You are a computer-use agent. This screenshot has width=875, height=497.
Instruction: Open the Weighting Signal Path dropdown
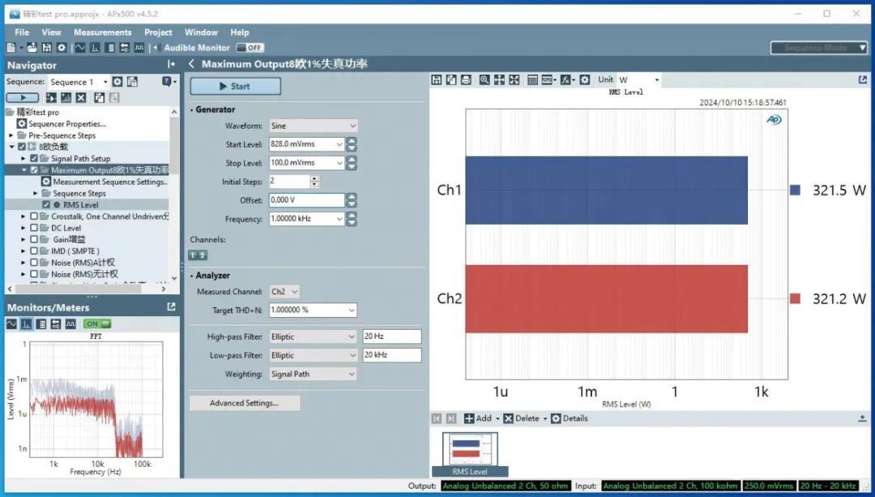313,374
